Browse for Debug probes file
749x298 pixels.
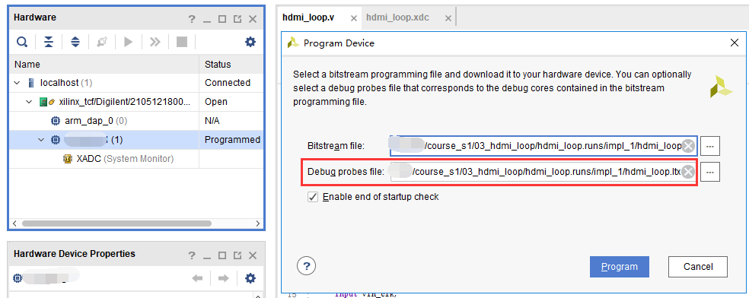coord(710,172)
